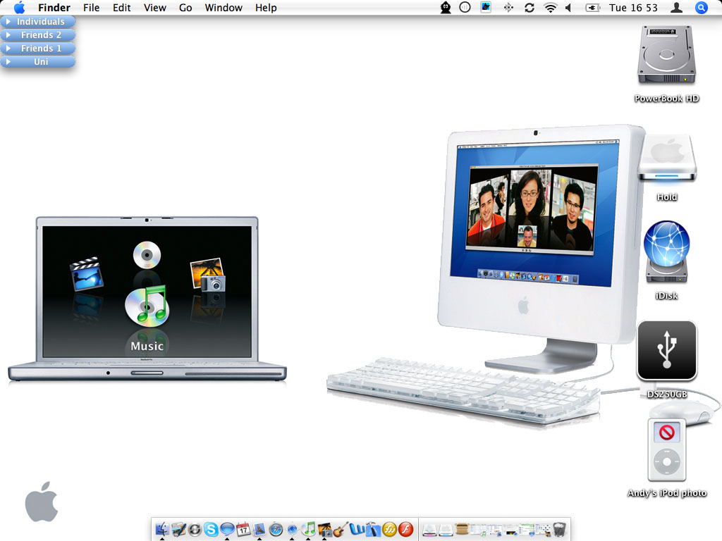722x541 pixels.
Task: Click the Bluetooth menu bar icon
Action: pos(508,7)
